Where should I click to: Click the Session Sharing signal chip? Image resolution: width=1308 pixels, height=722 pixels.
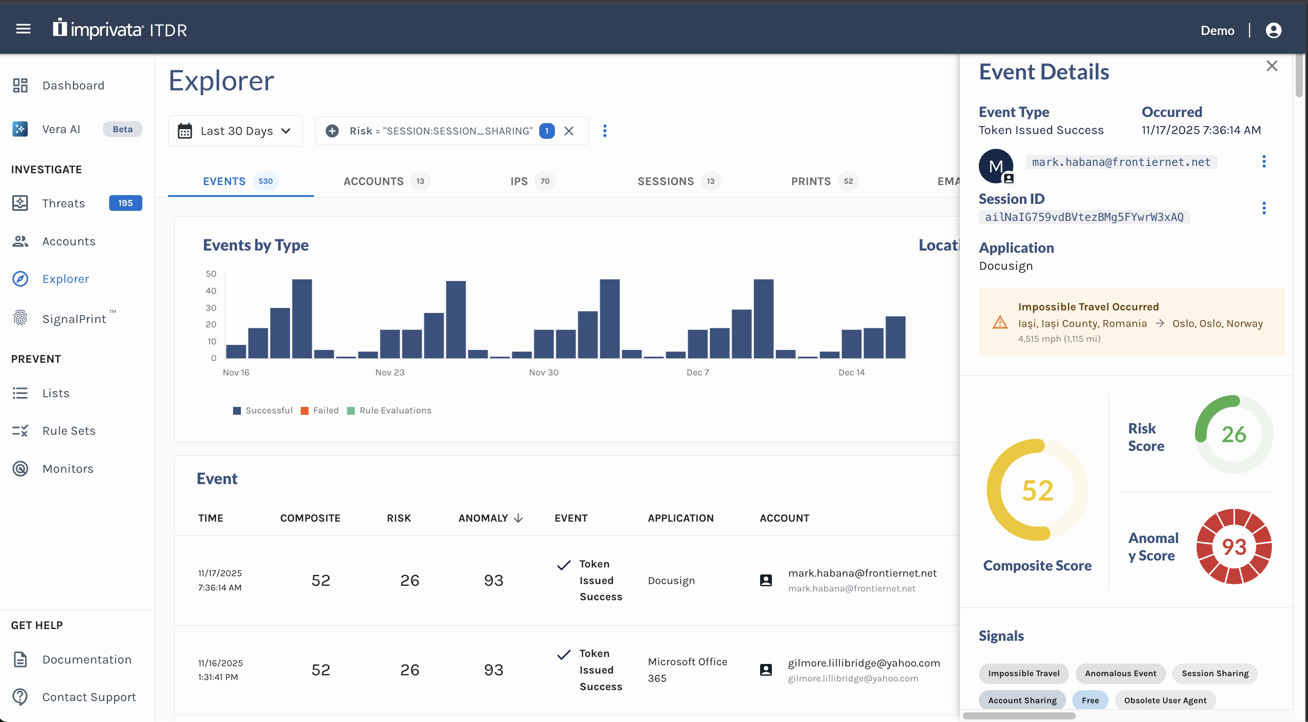(x=1214, y=673)
